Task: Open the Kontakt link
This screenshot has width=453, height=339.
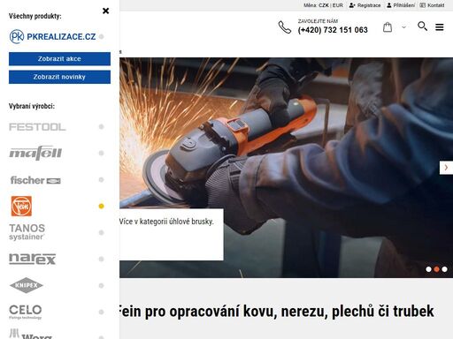Action: pyautogui.click(x=432, y=5)
